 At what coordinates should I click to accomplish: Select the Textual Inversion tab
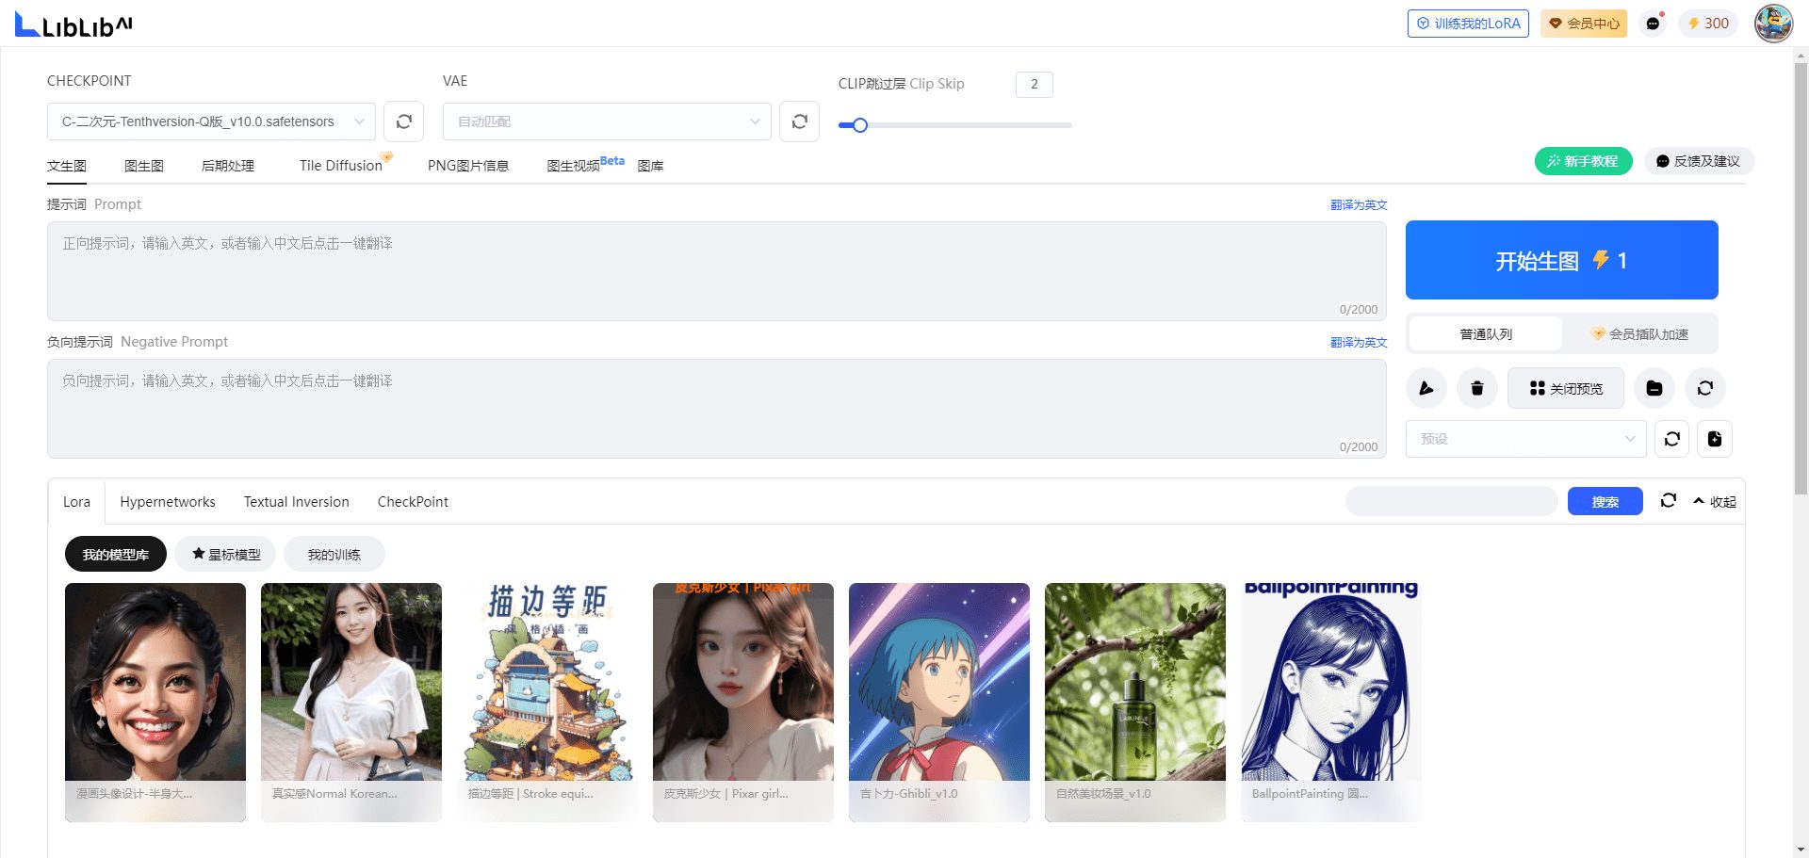297,502
